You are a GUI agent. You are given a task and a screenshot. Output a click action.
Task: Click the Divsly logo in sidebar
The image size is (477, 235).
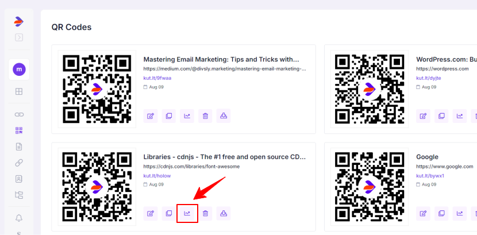[x=19, y=22]
